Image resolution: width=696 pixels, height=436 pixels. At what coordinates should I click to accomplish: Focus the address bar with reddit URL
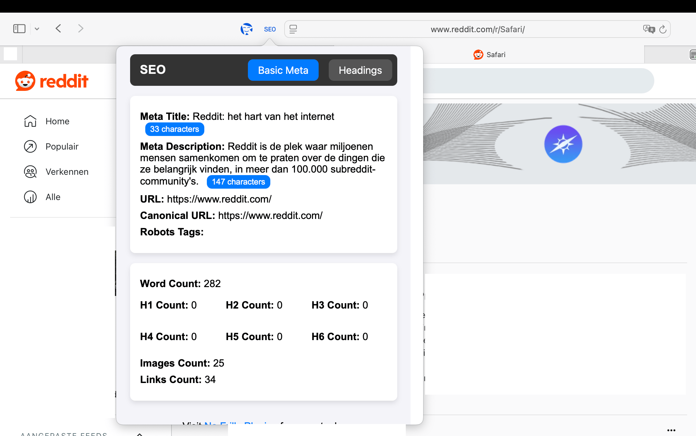[x=477, y=29]
